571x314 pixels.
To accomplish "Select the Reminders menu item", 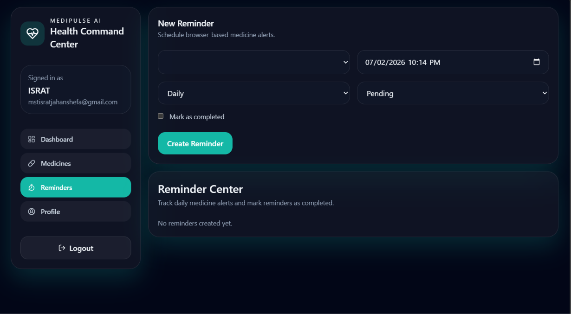I will tap(76, 187).
